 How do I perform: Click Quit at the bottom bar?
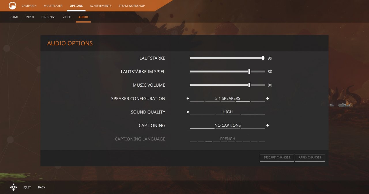pos(27,187)
